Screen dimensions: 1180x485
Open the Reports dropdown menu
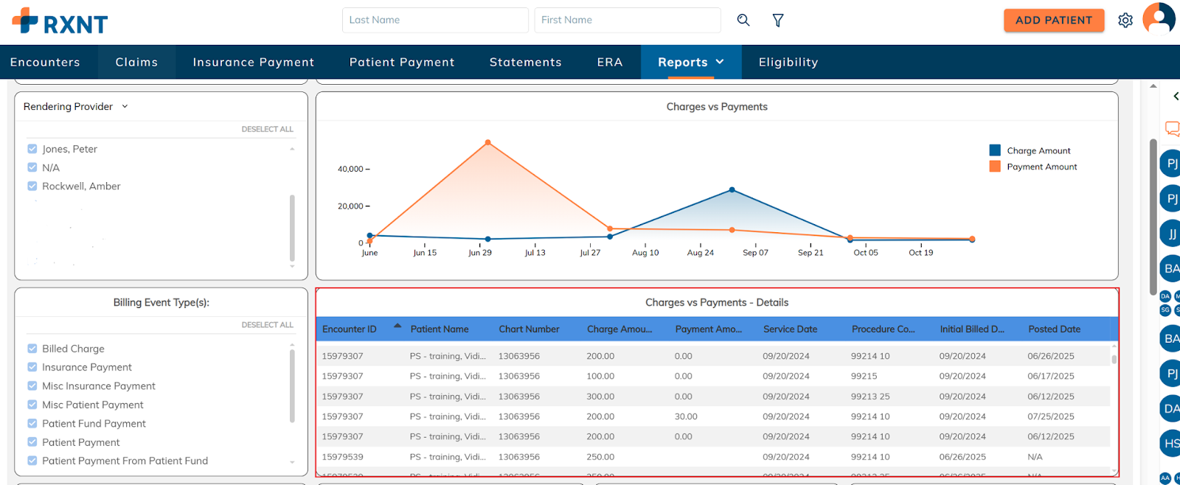pyautogui.click(x=690, y=63)
